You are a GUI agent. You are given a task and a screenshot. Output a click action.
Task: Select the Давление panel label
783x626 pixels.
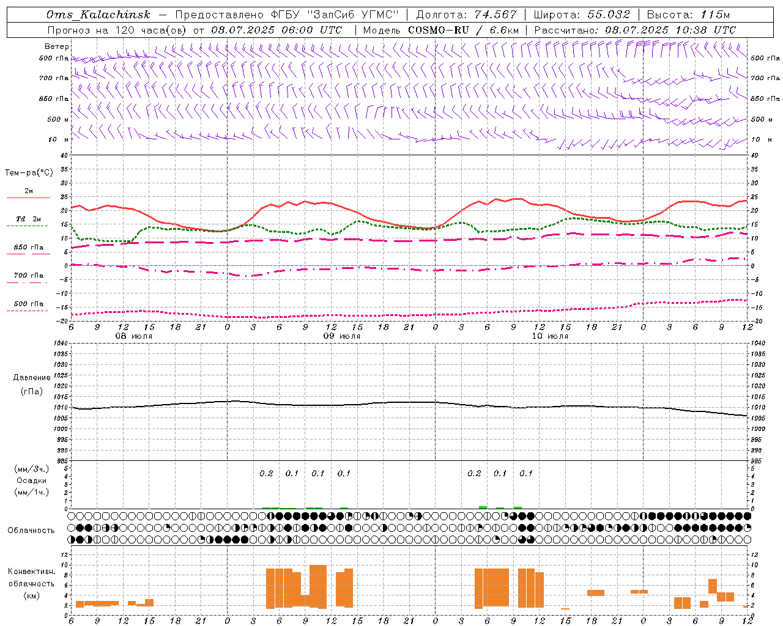point(32,378)
